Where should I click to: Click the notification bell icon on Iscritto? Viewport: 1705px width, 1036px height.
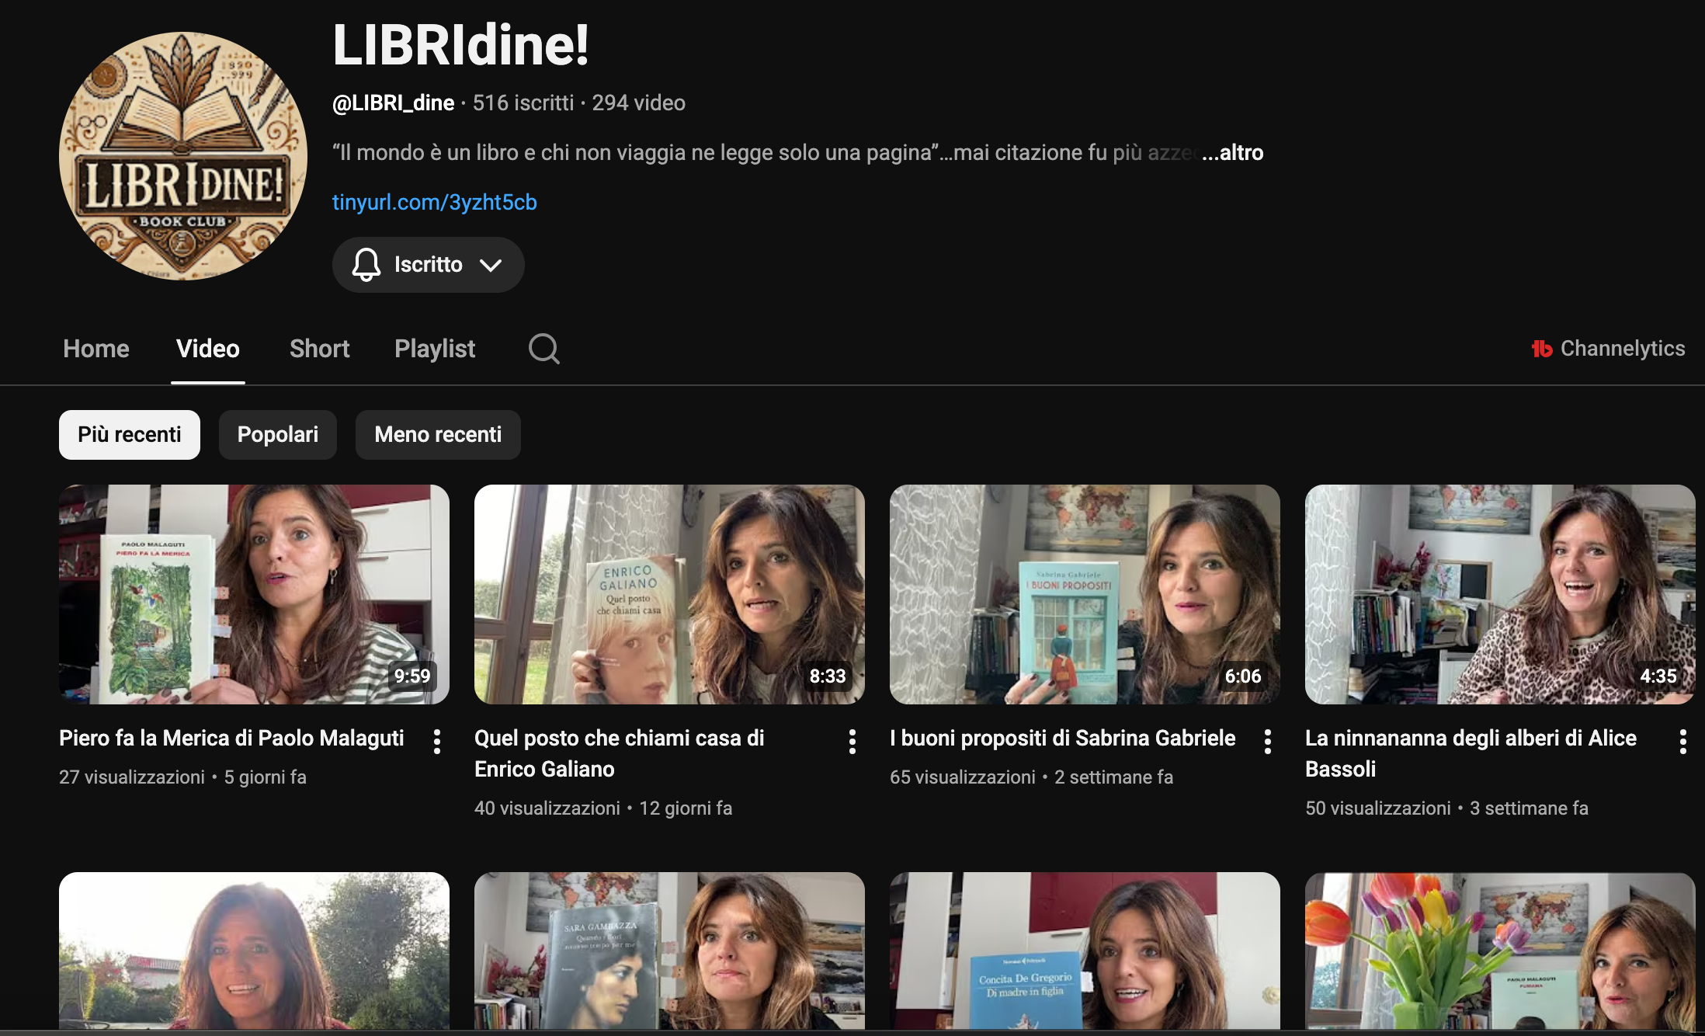366,265
